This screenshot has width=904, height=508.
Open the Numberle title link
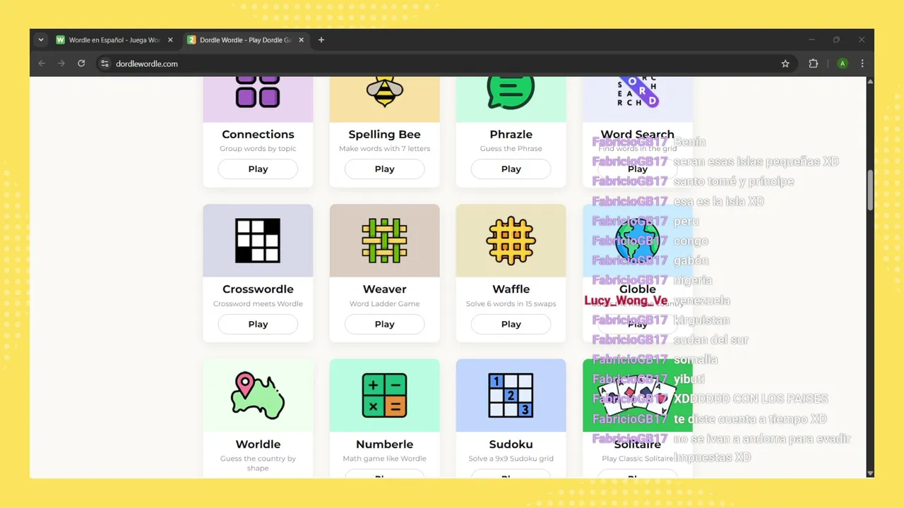click(385, 445)
